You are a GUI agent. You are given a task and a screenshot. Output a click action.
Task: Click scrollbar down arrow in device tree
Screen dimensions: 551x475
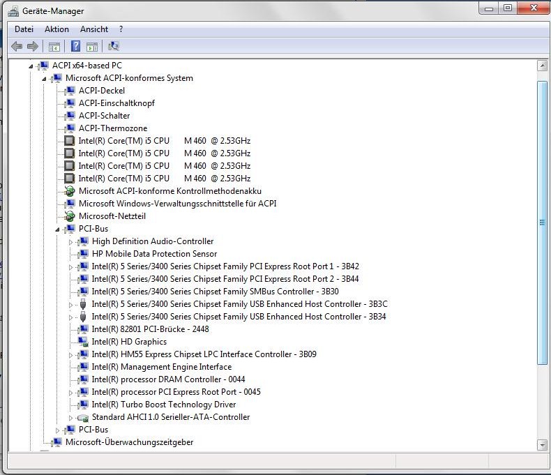click(x=542, y=445)
